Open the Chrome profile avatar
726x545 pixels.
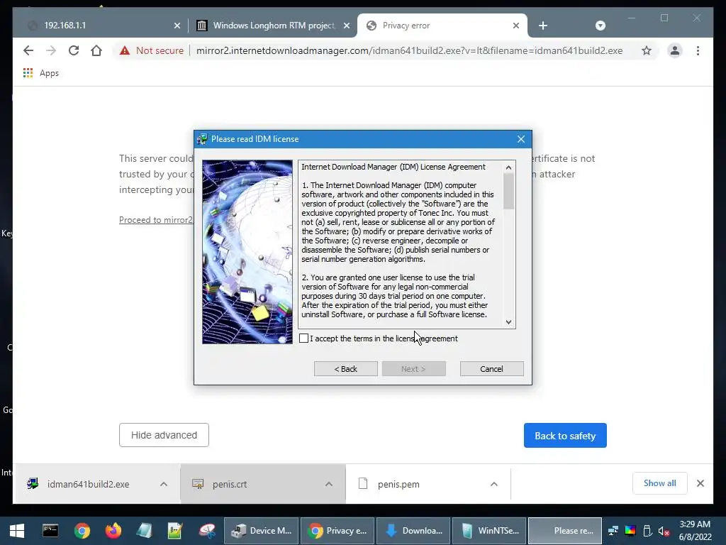(x=675, y=50)
